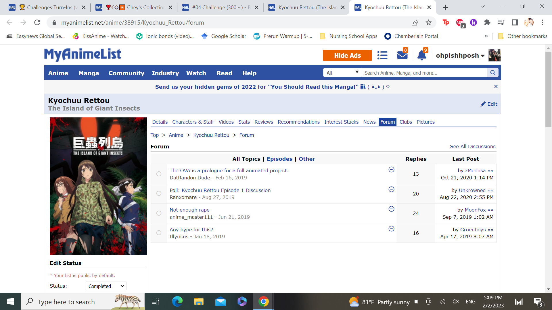Select radio button for OVA prologue topic
This screenshot has height=310, width=552.
pos(159,174)
